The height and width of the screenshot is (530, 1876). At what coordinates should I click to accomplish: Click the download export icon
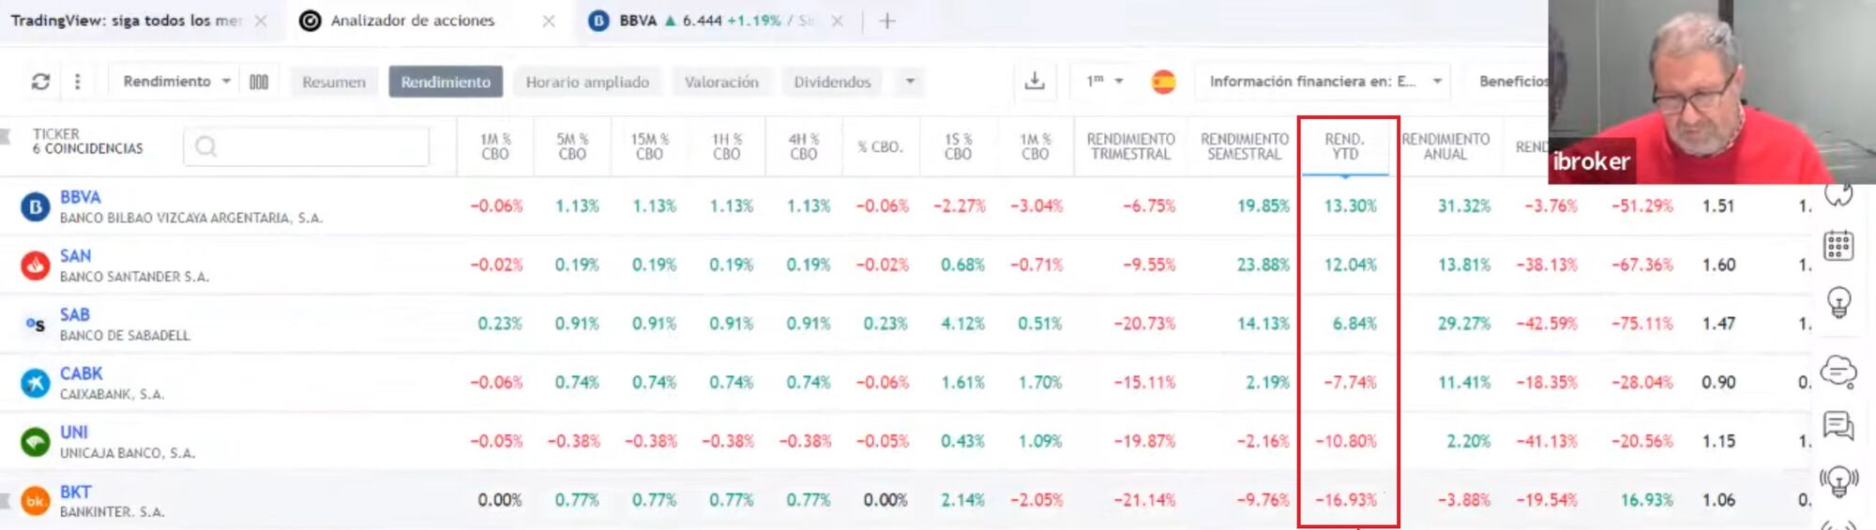pos(1035,82)
